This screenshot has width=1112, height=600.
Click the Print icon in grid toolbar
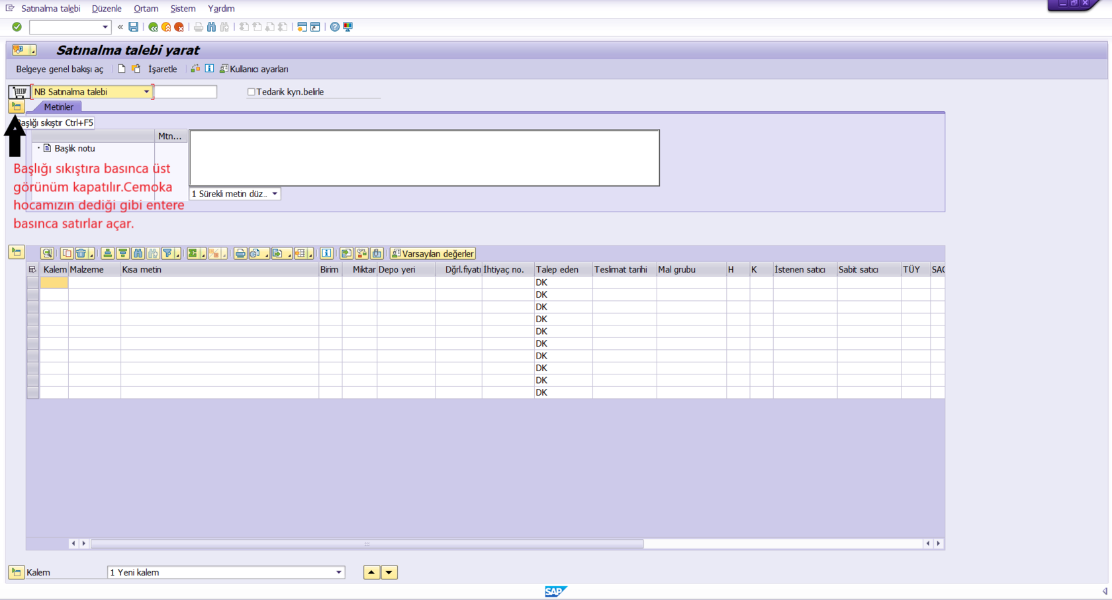[x=240, y=253]
